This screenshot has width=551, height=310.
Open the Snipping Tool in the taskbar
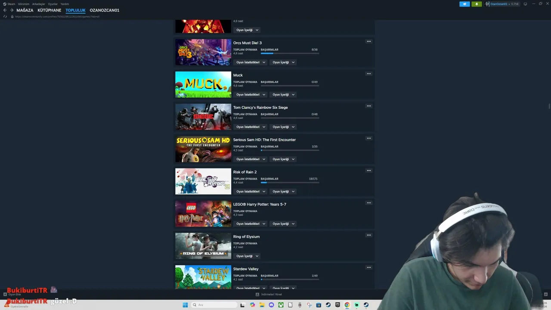309,305
